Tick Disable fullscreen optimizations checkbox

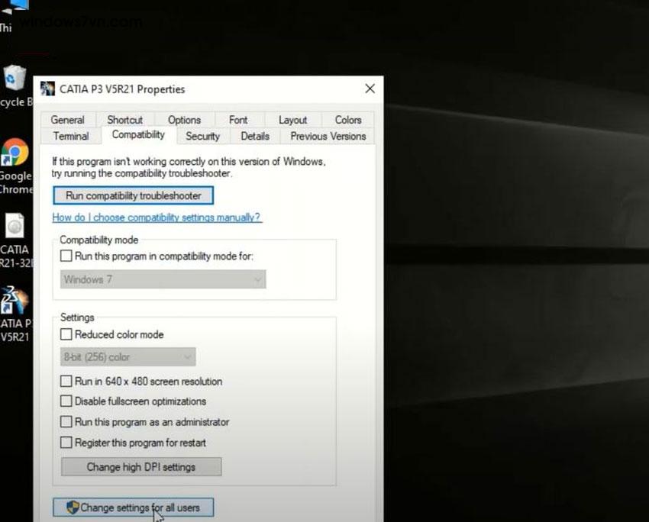(66, 401)
